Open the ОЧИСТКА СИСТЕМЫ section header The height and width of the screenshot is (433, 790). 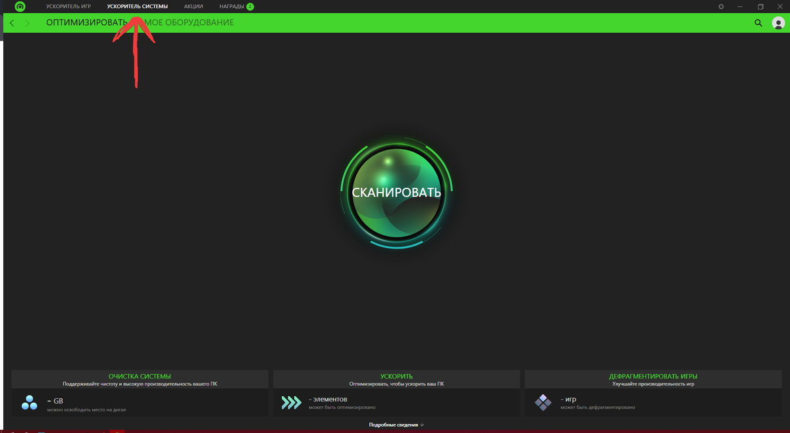coord(140,376)
